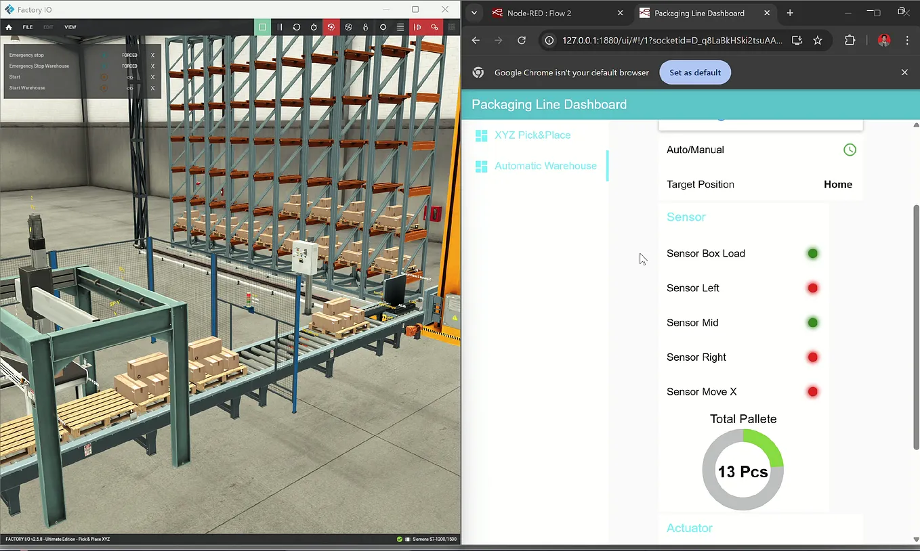Click the force glasses icon for Start
The image size is (920, 551).
129,77
